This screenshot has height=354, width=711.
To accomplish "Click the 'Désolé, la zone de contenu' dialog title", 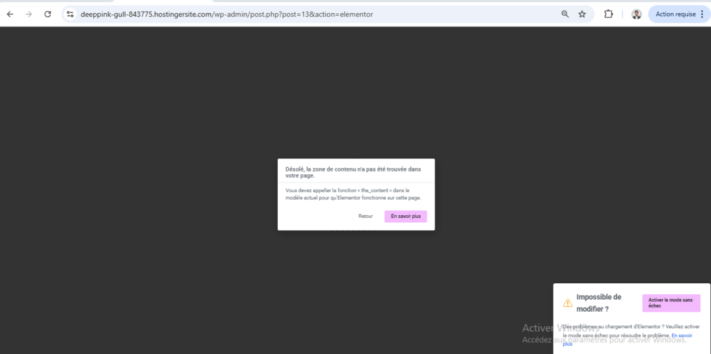I will click(x=353, y=172).
